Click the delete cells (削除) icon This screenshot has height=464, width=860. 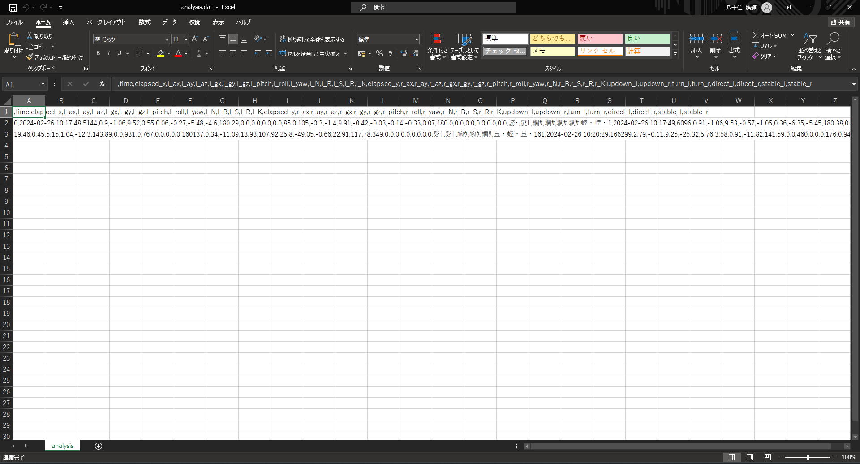pyautogui.click(x=715, y=43)
